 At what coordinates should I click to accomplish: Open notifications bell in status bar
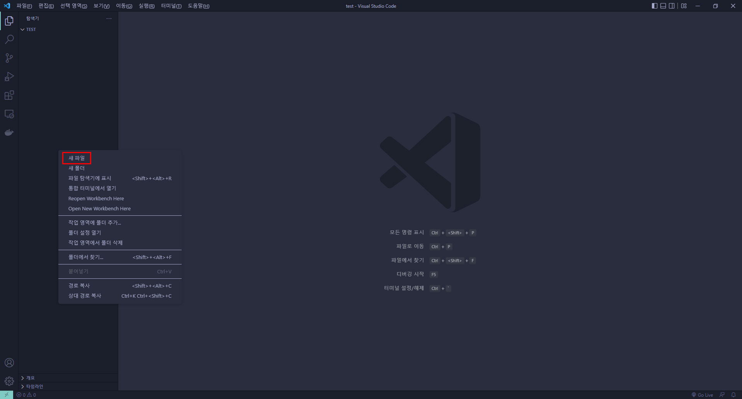[x=733, y=395]
